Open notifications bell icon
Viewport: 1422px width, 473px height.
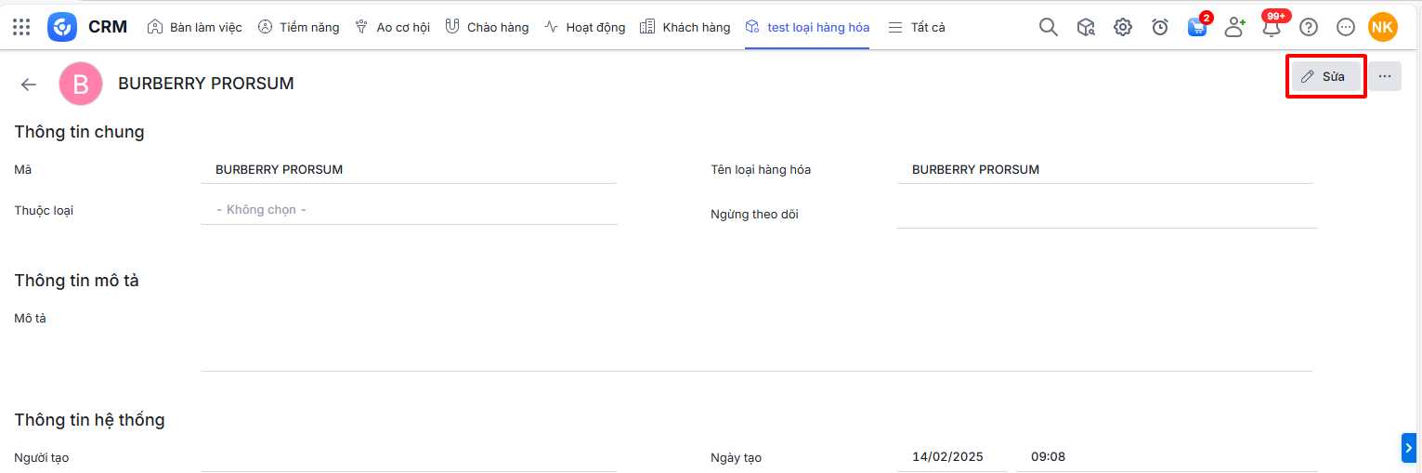(1271, 27)
